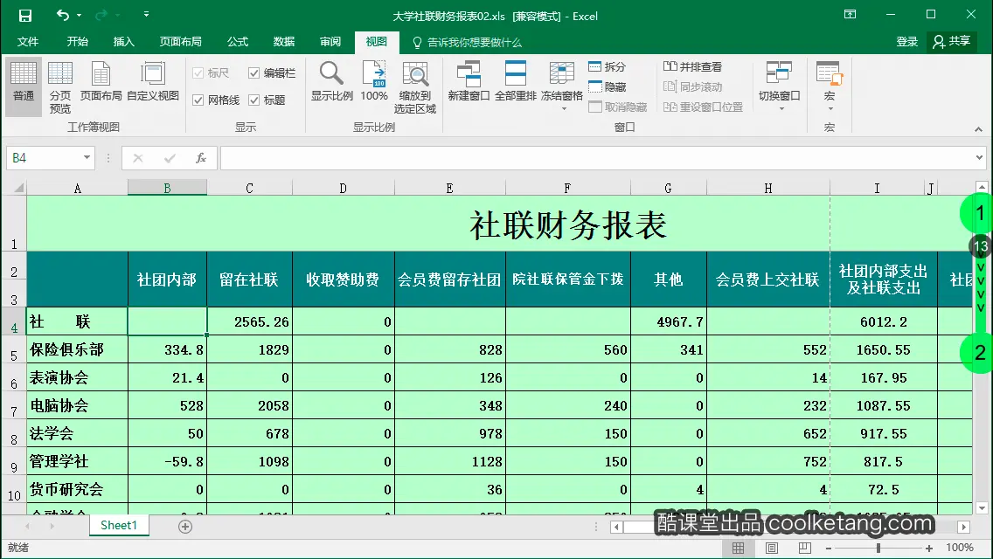Viewport: 993px width, 559px height.
Task: Open Custom Views (自定义视图)
Action: (x=153, y=81)
